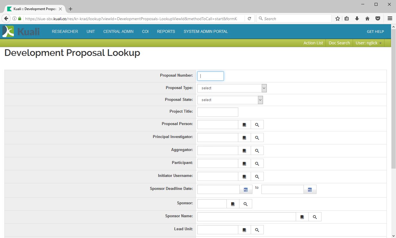Screen dimensions: 396x238
Task: Open the lookup search for Aggregator
Action: 257,151
